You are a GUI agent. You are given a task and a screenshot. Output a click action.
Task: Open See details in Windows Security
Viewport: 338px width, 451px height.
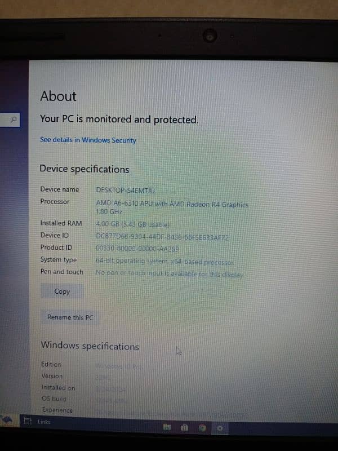point(88,140)
